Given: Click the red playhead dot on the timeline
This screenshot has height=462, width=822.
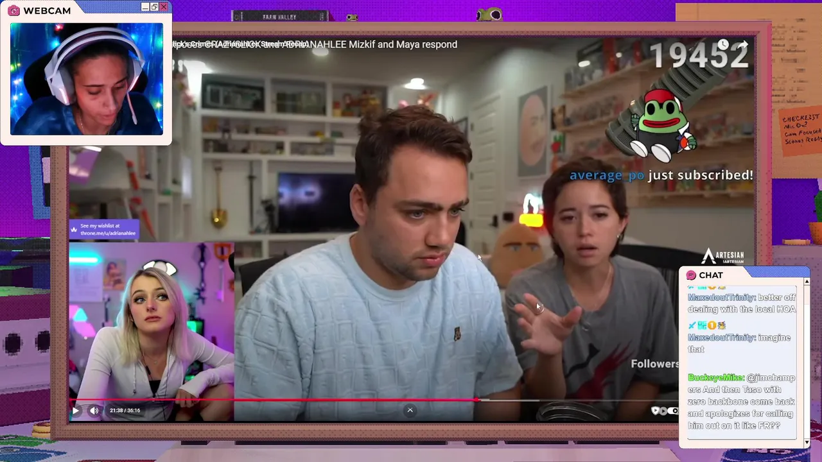Looking at the screenshot, I should (477, 400).
